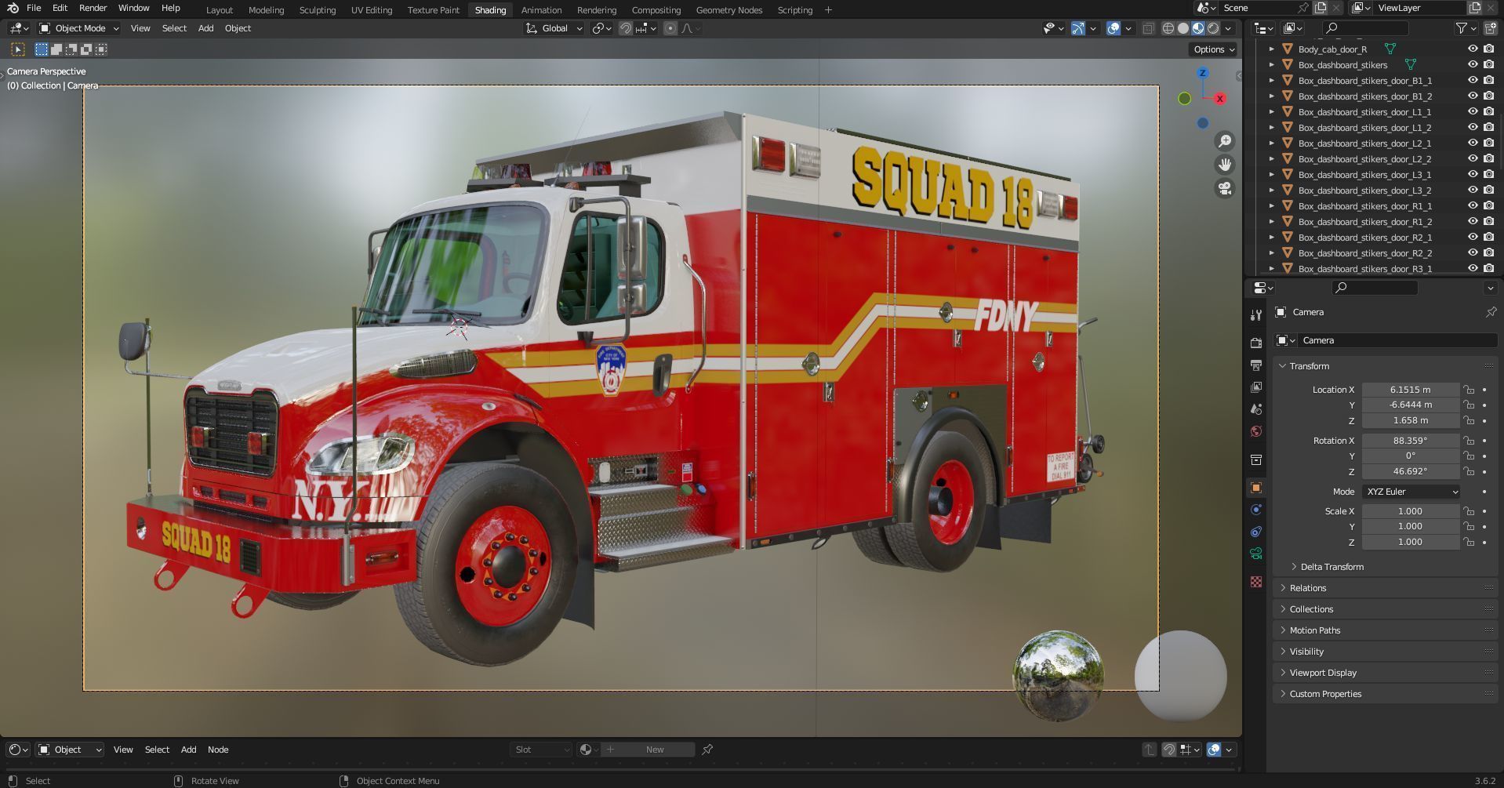
Task: Click the Blender logo menu
Action: 13,8
